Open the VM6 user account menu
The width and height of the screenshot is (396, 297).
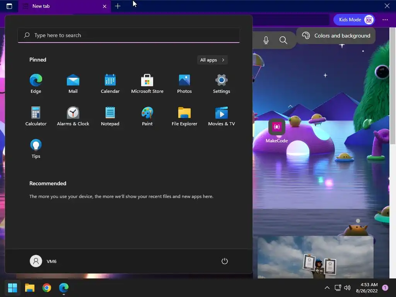43,261
